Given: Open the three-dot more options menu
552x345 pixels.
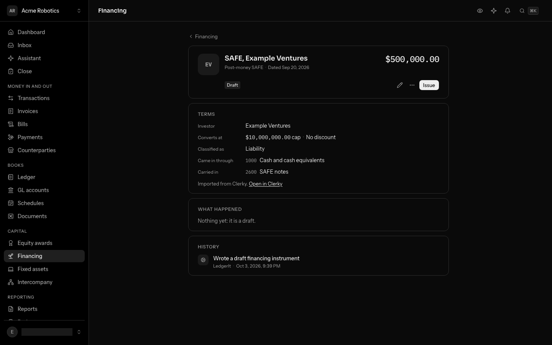Looking at the screenshot, I should click(412, 85).
